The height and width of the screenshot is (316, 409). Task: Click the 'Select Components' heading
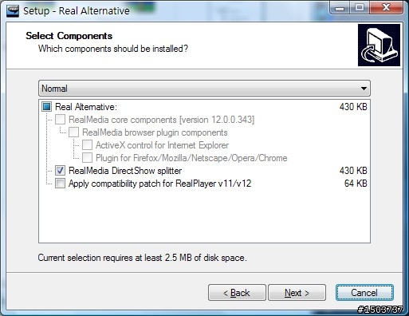pyautogui.click(x=69, y=36)
